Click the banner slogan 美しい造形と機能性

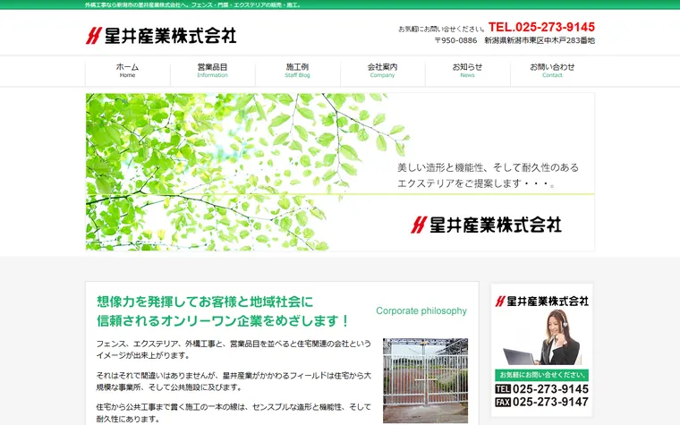click(489, 175)
